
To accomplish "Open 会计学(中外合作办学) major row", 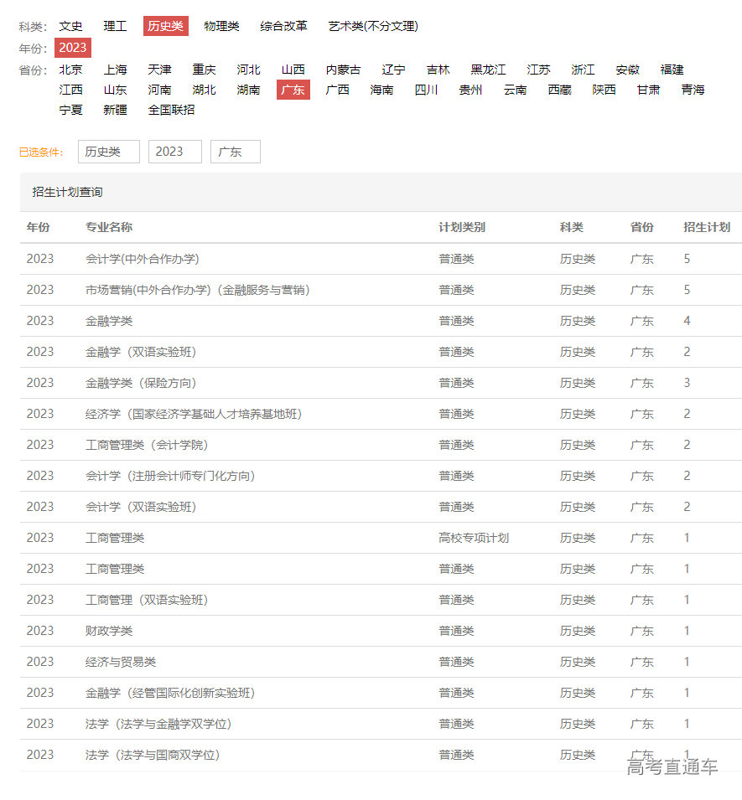I will 143,259.
